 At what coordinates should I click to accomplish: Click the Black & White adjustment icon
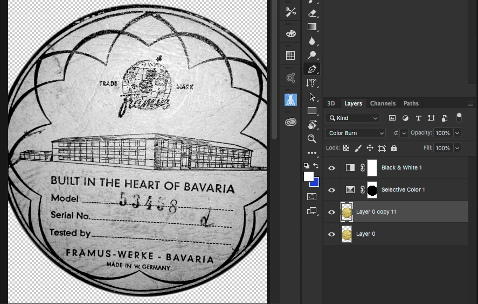[350, 168]
